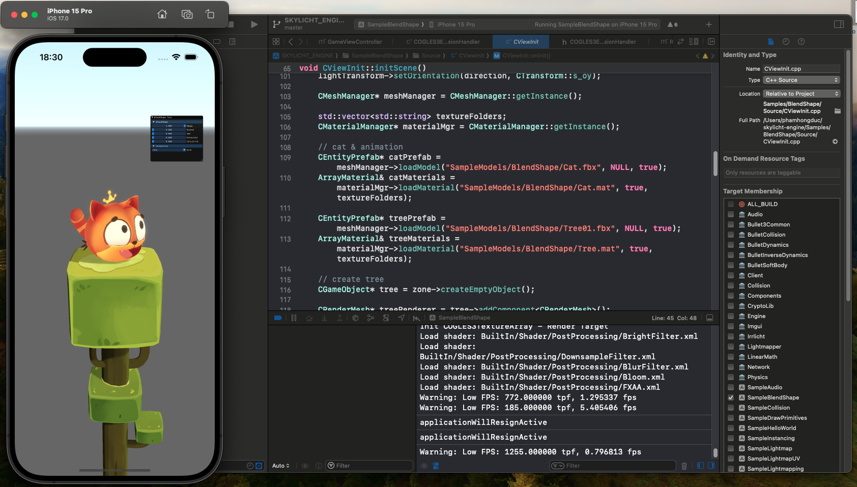857x487 pixels.
Task: Go forward in editor history
Action: 301,42
